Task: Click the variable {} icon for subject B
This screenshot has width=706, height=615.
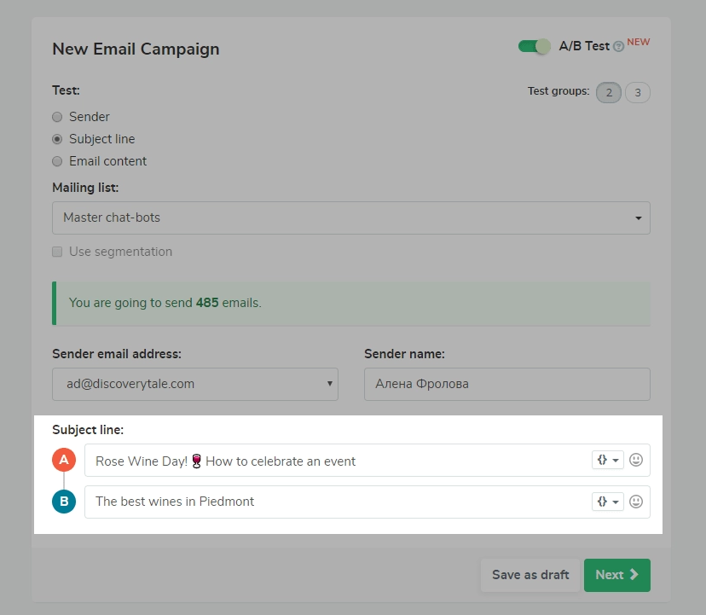Action: [603, 502]
